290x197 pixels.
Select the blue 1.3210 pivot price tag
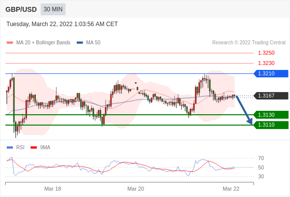(x=271, y=73)
